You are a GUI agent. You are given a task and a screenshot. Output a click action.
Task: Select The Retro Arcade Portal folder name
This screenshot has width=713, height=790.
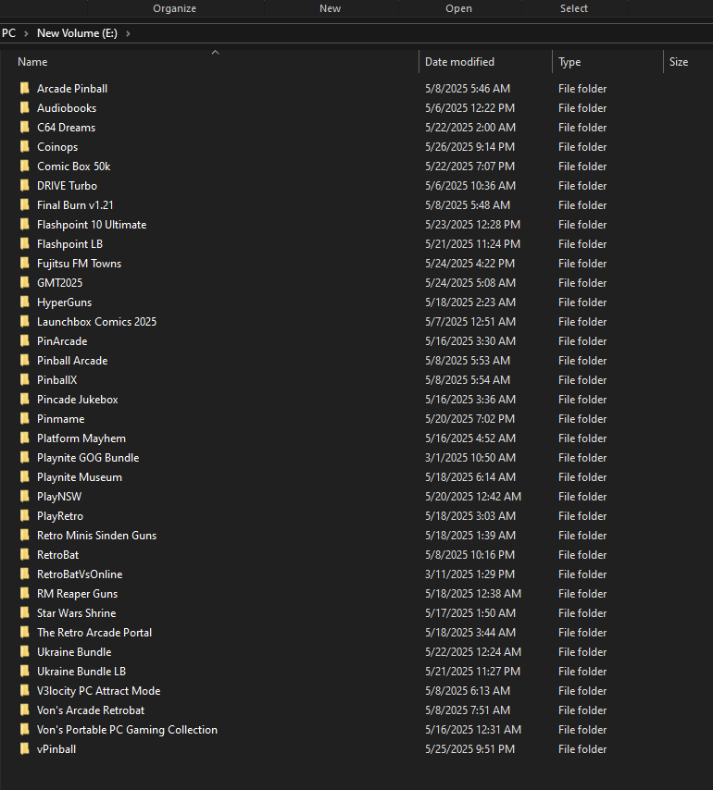tap(94, 633)
